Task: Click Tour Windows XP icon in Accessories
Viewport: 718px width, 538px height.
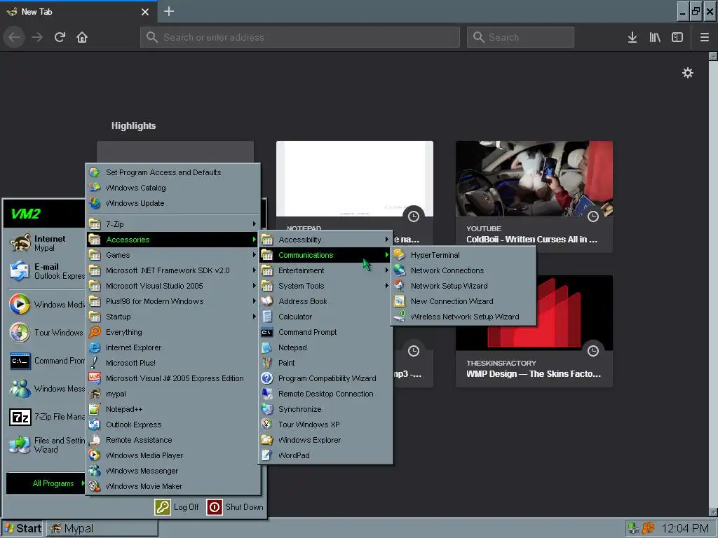Action: [x=267, y=425]
